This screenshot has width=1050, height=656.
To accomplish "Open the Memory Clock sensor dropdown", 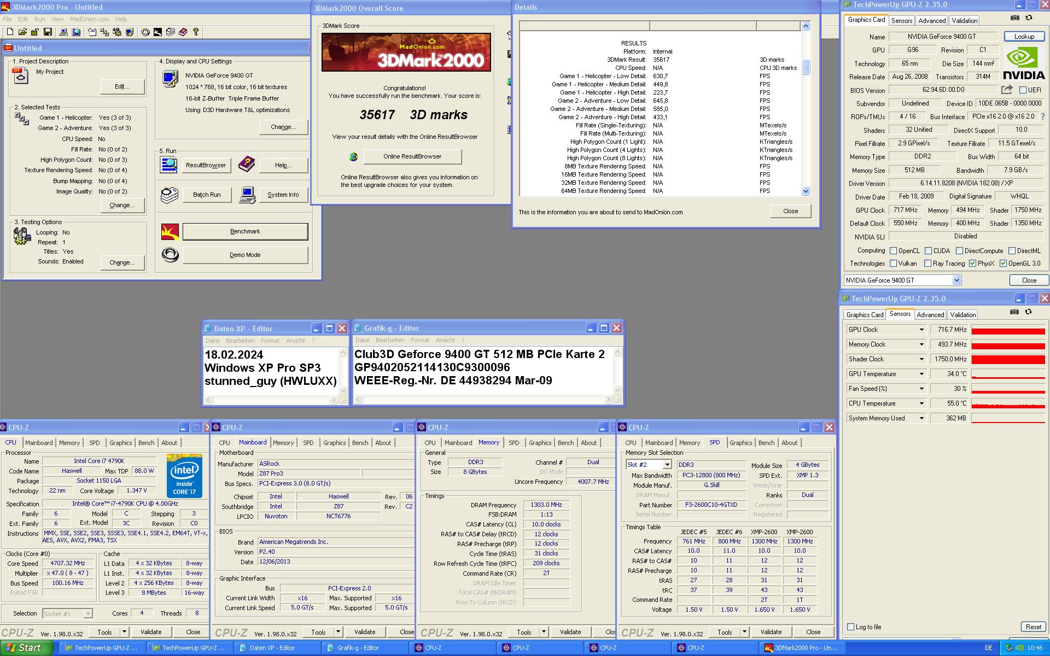I will [x=921, y=344].
